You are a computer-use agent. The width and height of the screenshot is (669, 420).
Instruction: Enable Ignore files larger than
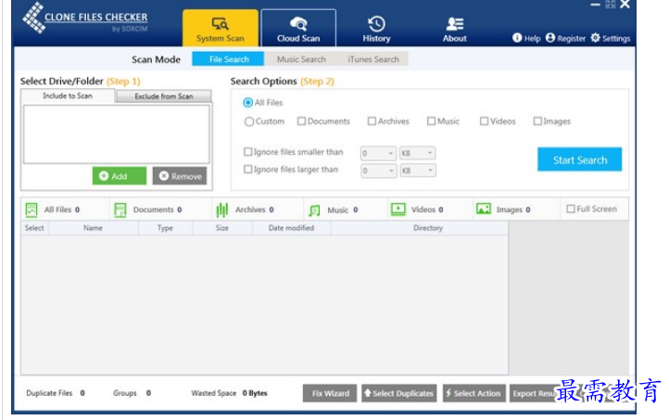(247, 169)
